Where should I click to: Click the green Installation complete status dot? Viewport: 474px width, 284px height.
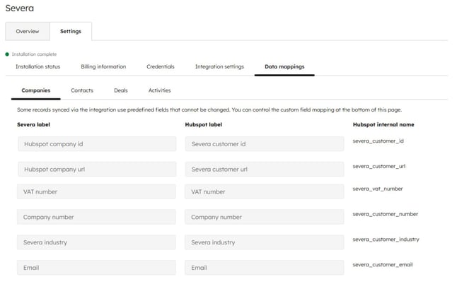pyautogui.click(x=7, y=54)
